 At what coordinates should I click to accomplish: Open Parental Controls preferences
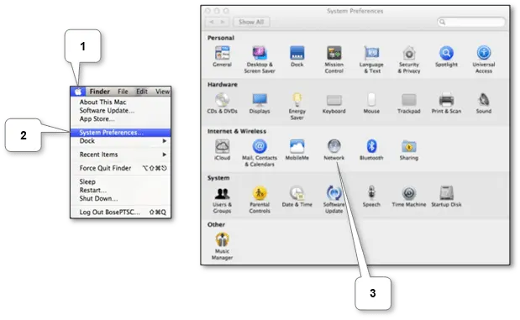tap(260, 200)
